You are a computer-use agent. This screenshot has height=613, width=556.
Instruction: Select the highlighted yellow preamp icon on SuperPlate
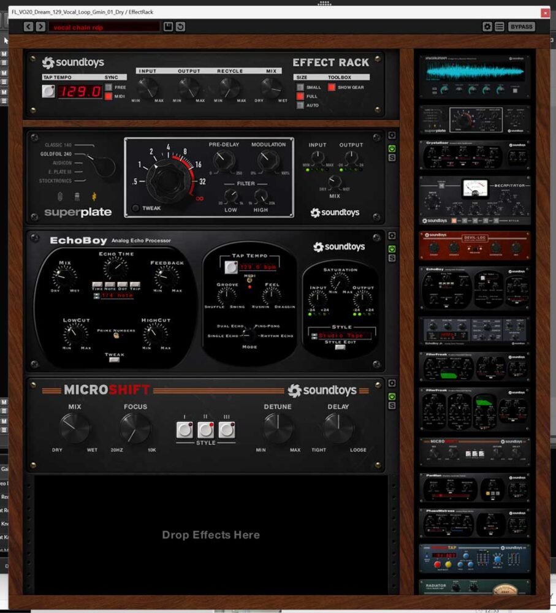pyautogui.click(x=94, y=197)
